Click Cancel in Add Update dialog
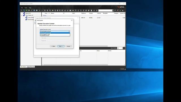Screen dimensions: 181x102 [68, 46]
